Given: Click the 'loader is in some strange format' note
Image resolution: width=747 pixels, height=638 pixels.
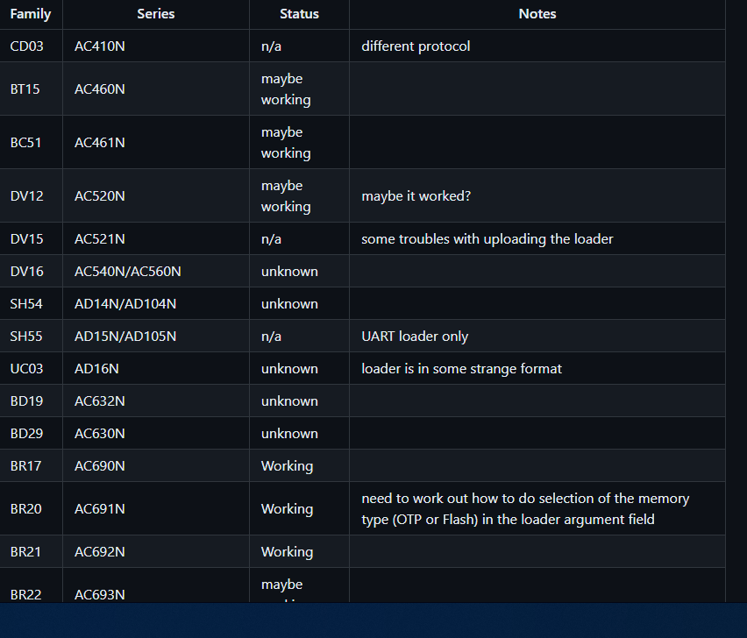Looking at the screenshot, I should pyautogui.click(x=462, y=369).
